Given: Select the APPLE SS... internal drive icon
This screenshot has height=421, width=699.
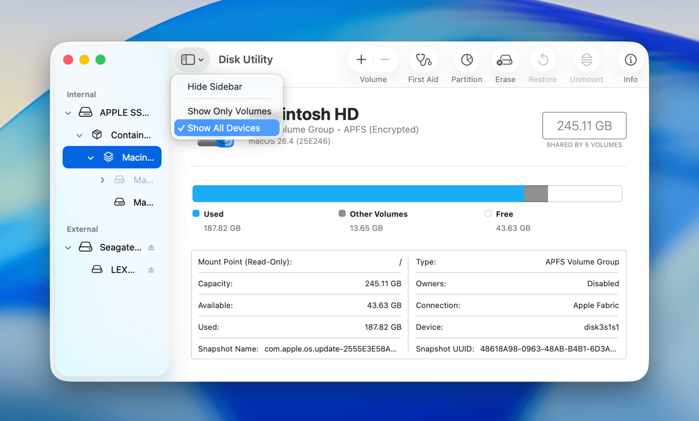Looking at the screenshot, I should tap(85, 112).
